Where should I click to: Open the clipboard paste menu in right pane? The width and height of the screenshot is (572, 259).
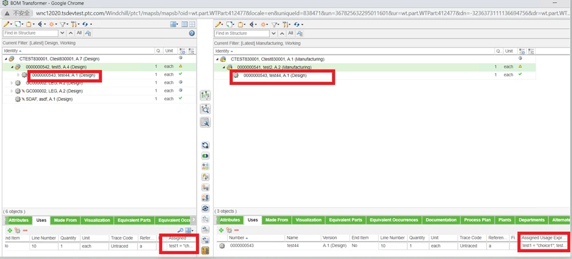(241, 24)
